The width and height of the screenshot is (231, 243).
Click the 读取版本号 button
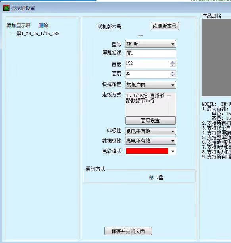165,26
